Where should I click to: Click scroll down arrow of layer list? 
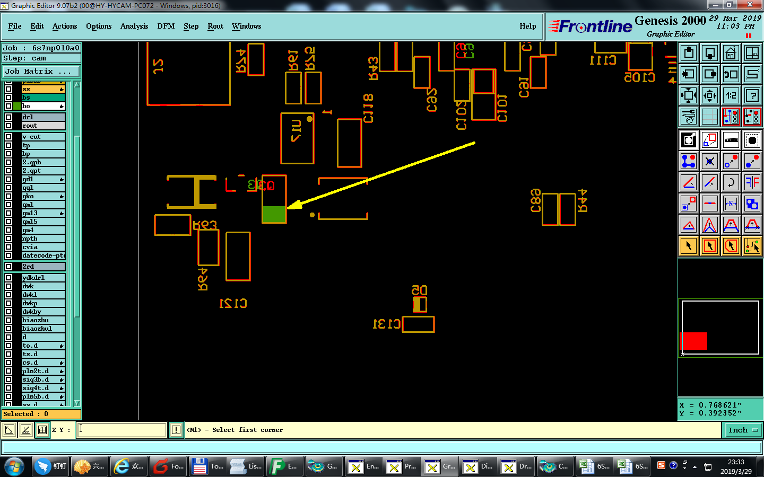tap(77, 403)
